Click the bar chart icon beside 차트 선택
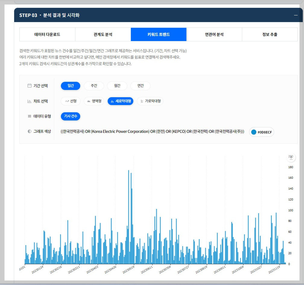The image size is (304, 285). coord(30,101)
